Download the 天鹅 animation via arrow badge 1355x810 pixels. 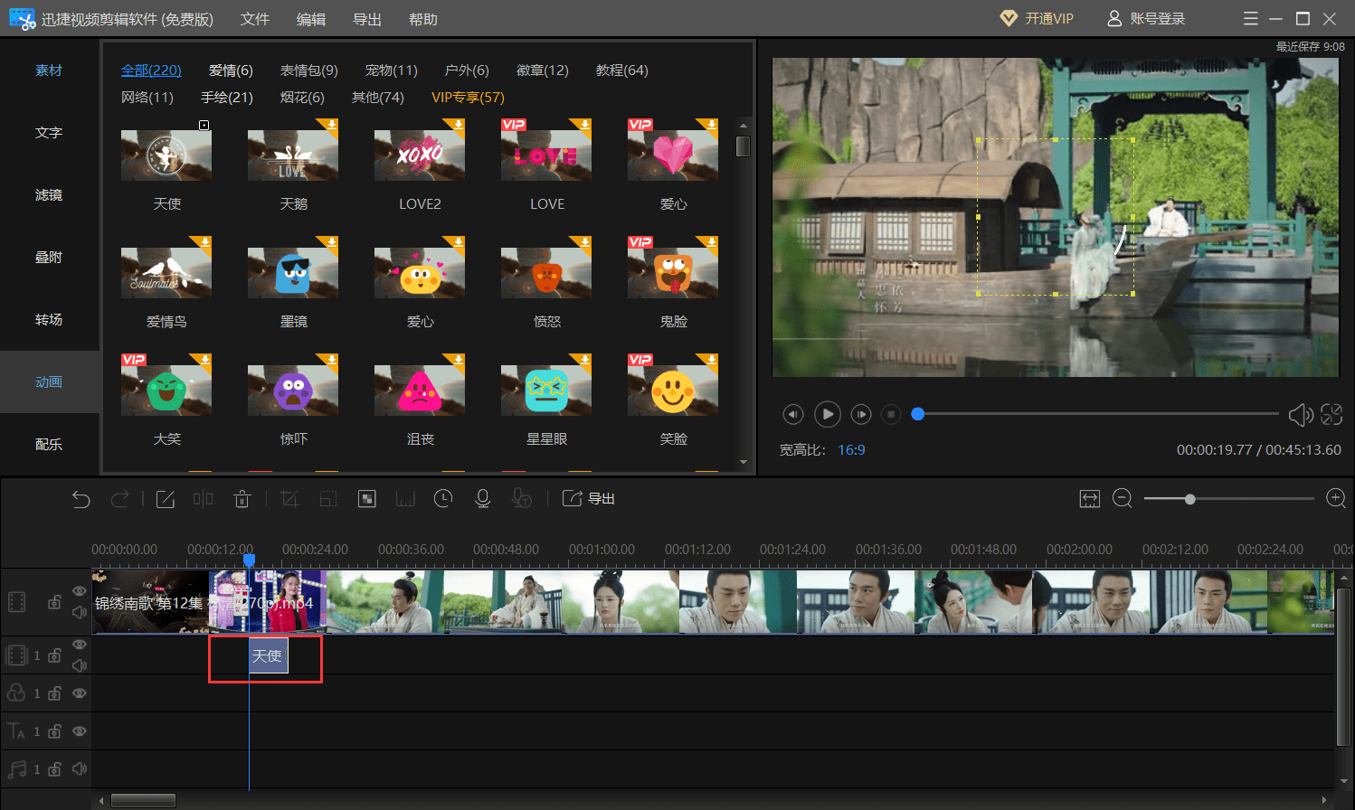point(332,125)
